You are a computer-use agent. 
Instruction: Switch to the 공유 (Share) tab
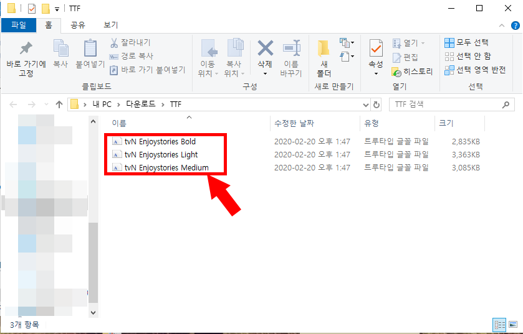(x=78, y=25)
